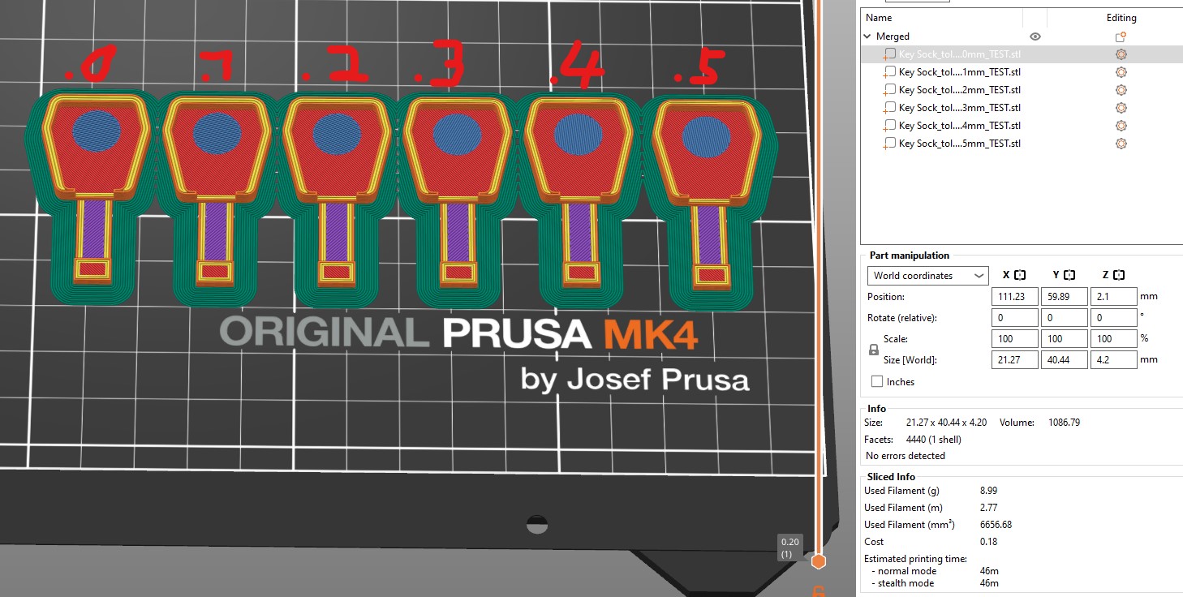The image size is (1183, 597).
Task: Open settings gear for the 4mm_TEST.stl part
Action: point(1121,126)
